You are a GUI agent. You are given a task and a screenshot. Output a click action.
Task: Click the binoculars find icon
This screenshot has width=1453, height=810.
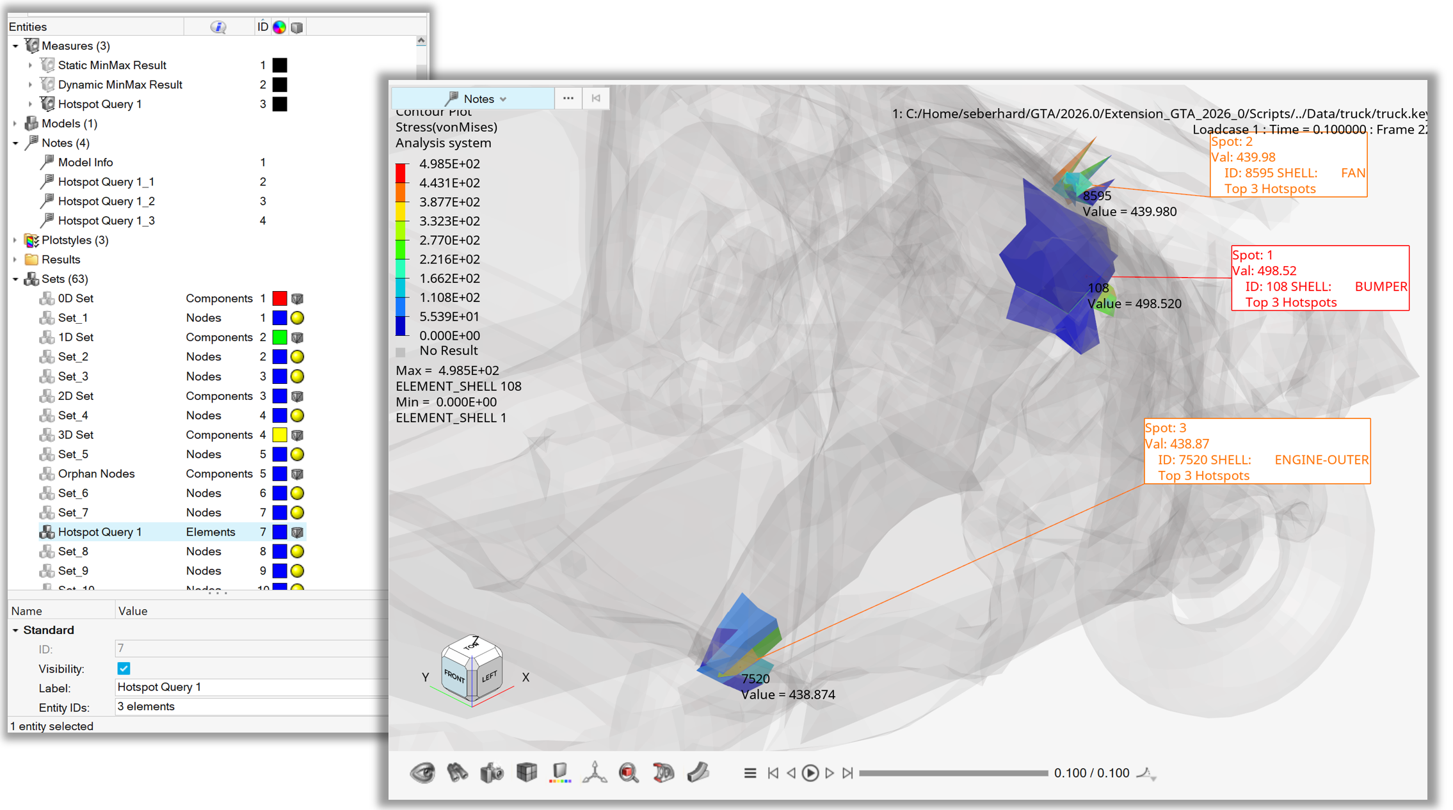click(x=457, y=773)
